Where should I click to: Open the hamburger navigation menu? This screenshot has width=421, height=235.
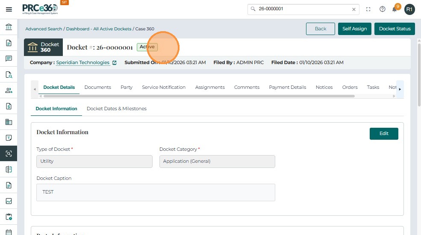click(x=9, y=9)
